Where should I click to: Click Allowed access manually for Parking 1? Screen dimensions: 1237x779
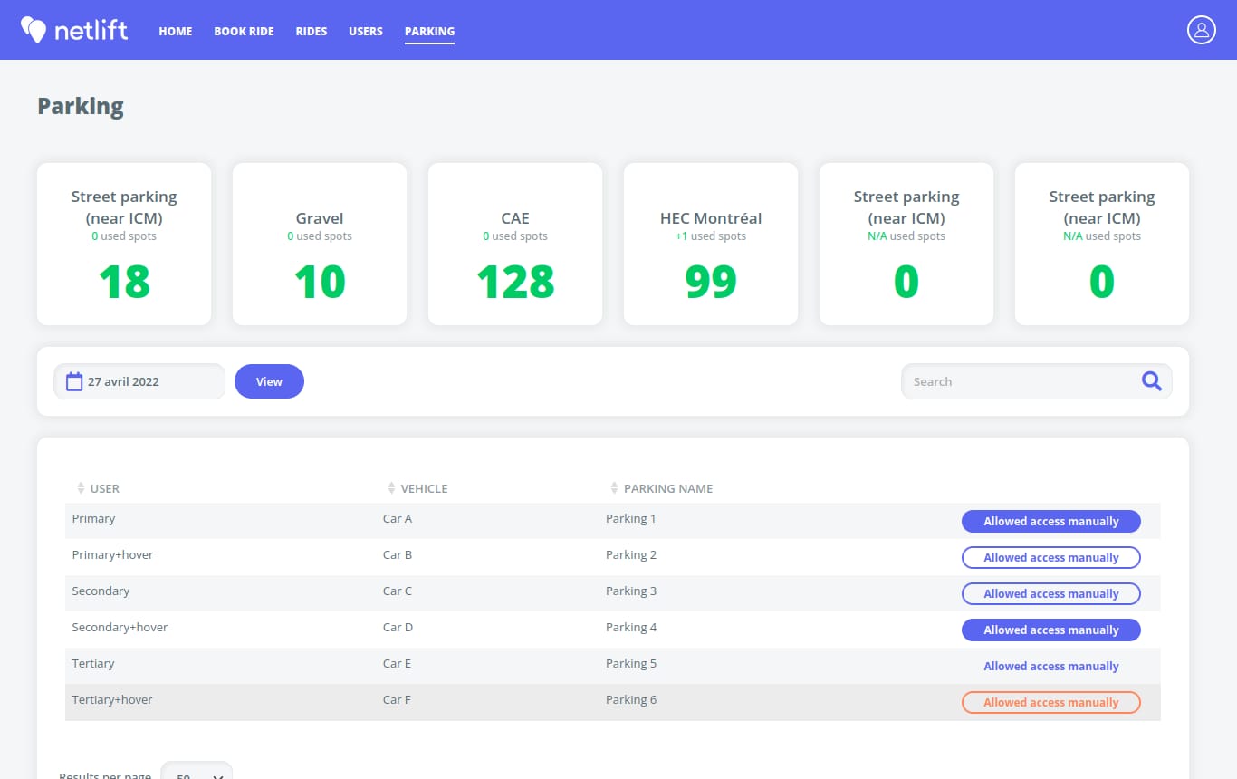(1050, 521)
